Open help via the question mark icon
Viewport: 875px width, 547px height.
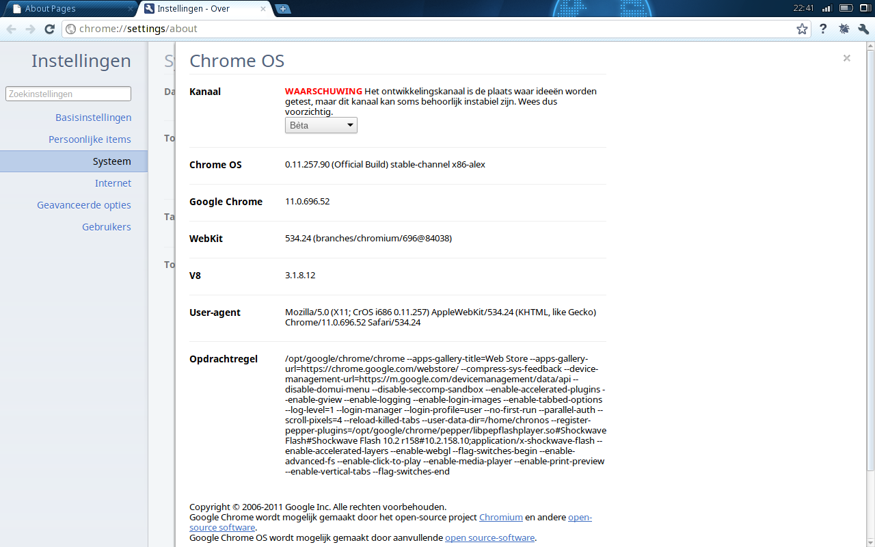(x=823, y=29)
